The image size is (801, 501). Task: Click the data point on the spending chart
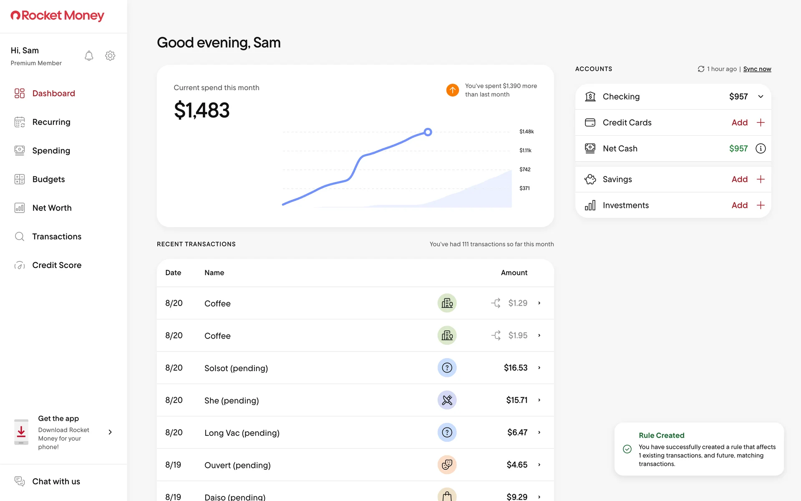(428, 132)
